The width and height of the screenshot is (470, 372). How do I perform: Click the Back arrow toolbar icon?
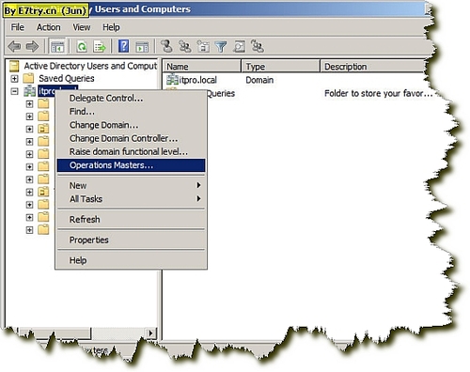(14, 47)
